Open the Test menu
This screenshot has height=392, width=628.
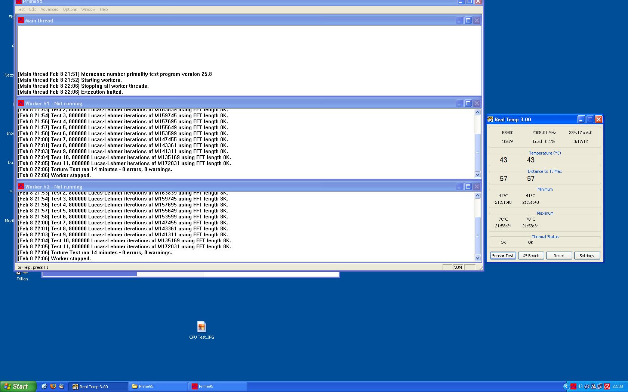point(21,9)
